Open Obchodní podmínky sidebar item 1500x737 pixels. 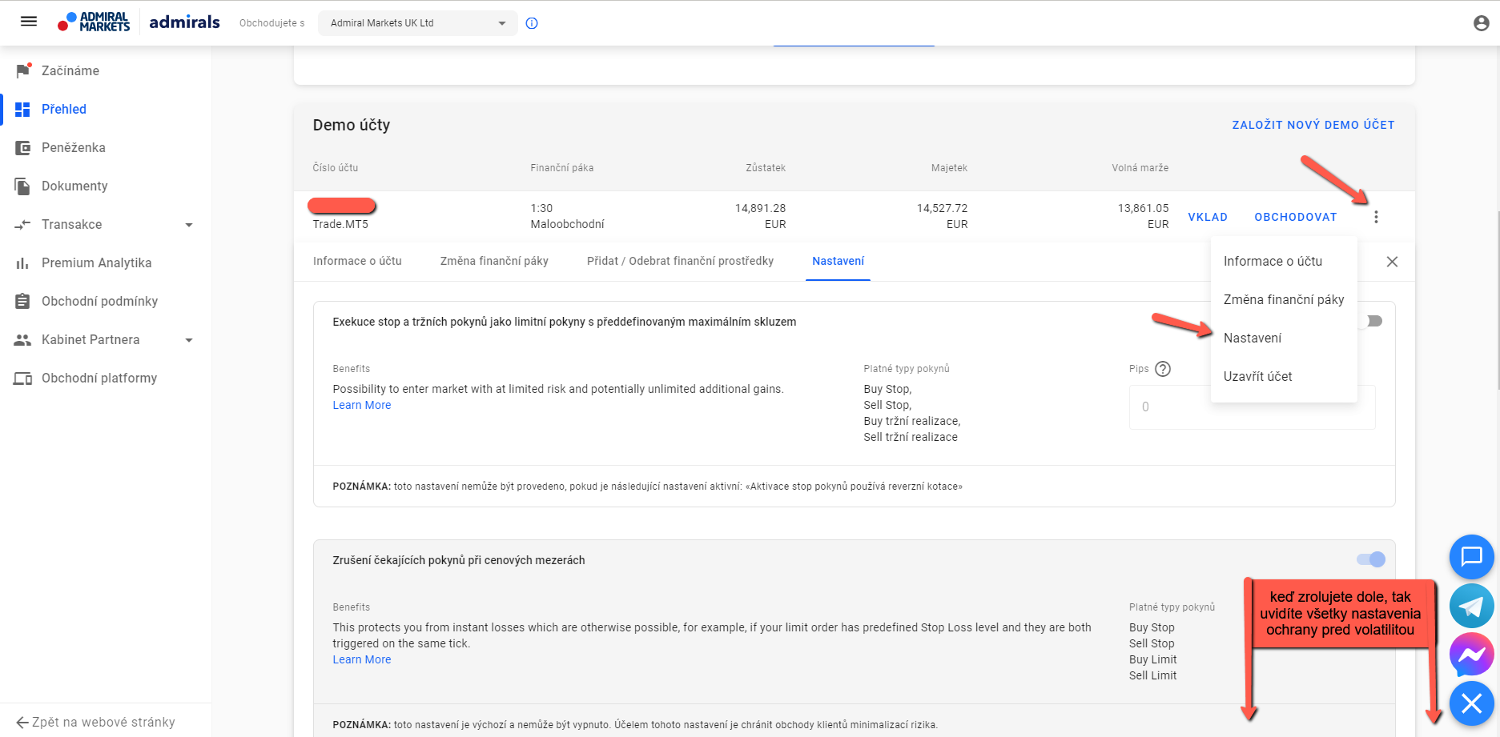tap(106, 301)
